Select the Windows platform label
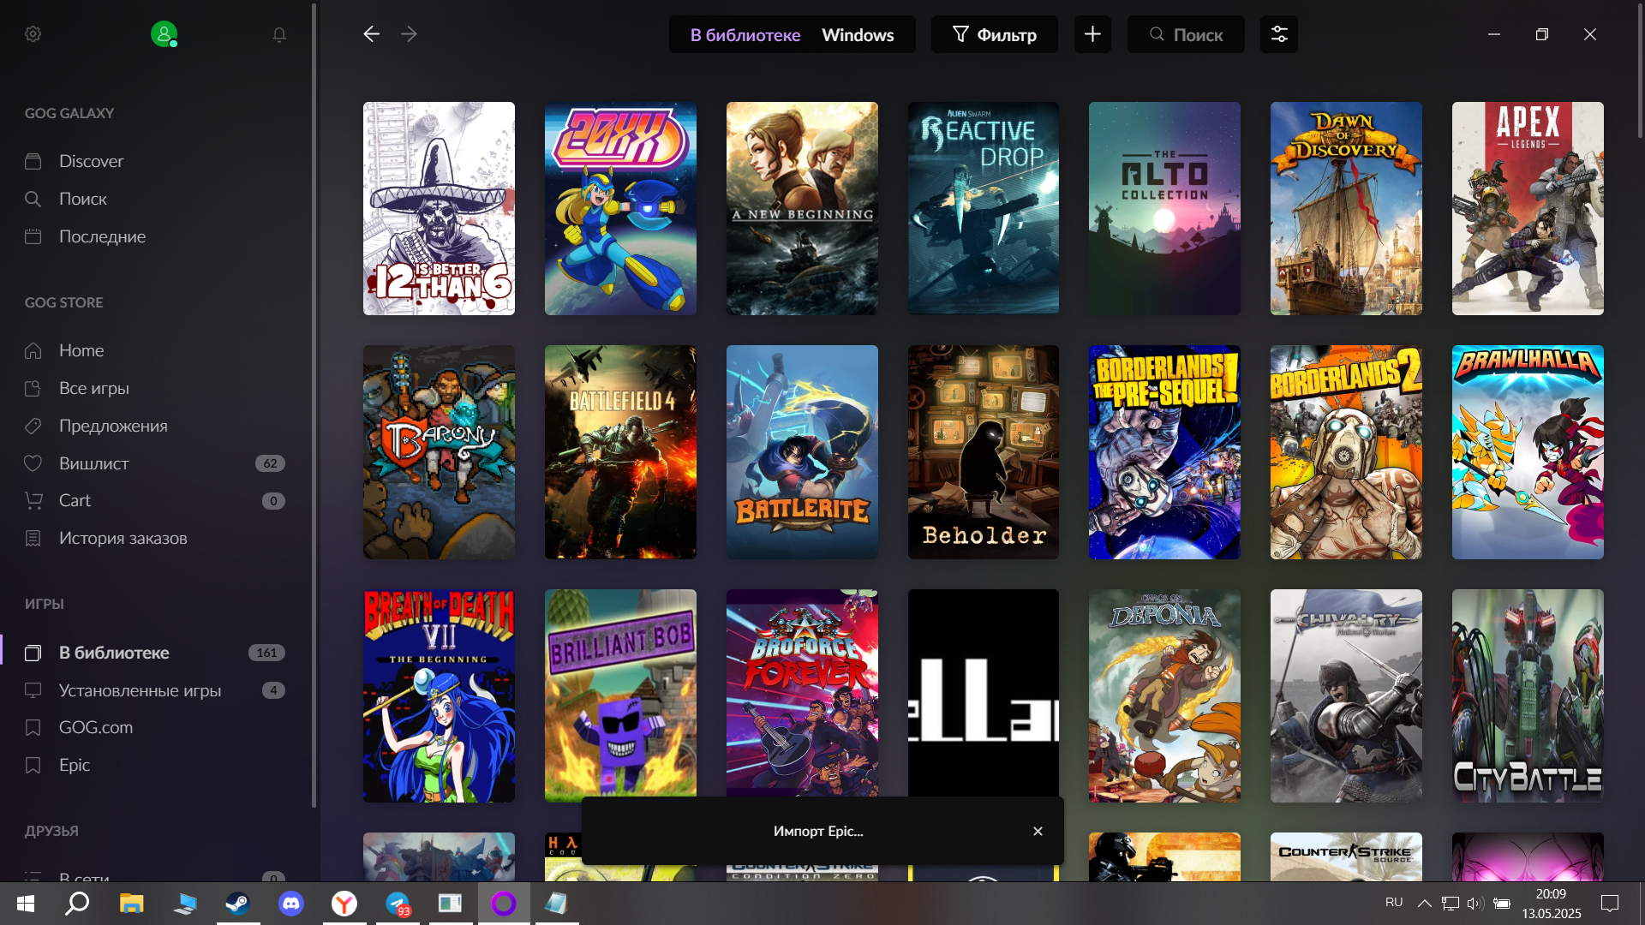The height and width of the screenshot is (925, 1645). (x=858, y=35)
